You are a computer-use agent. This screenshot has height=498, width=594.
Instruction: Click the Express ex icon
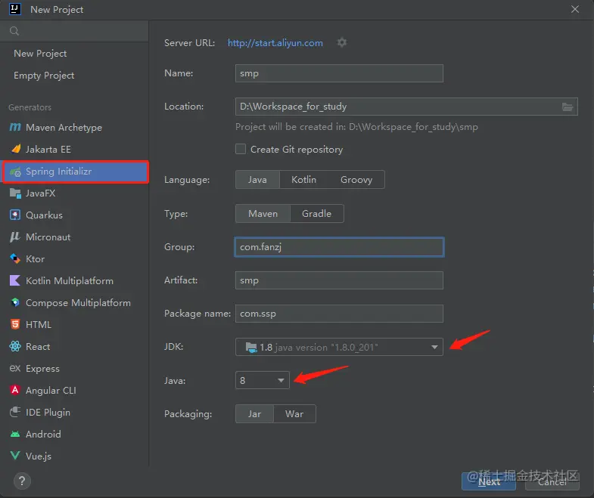point(15,368)
